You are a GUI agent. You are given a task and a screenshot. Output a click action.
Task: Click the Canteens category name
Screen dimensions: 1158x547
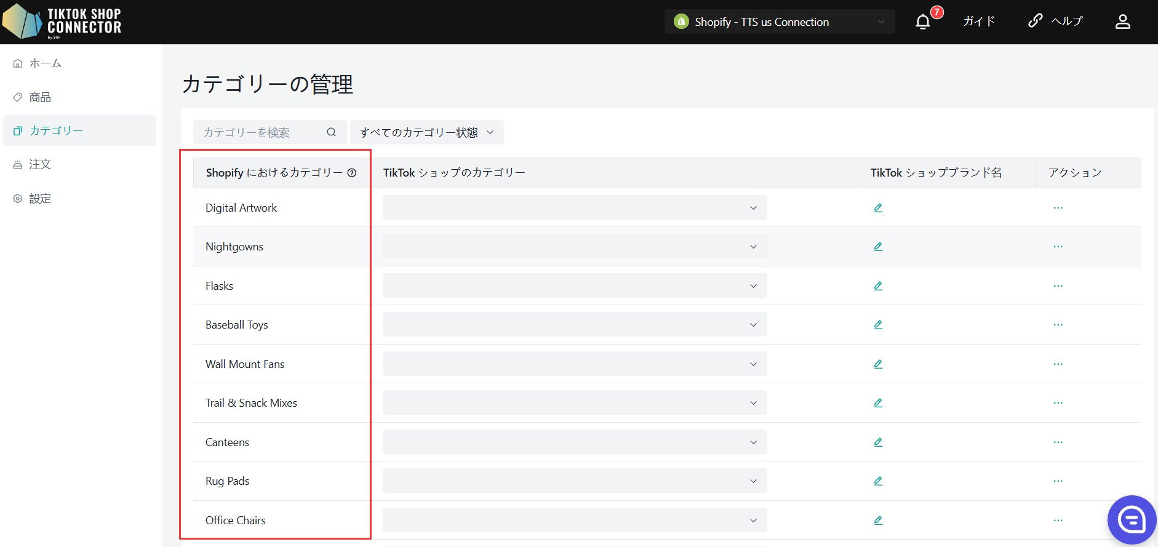point(228,442)
